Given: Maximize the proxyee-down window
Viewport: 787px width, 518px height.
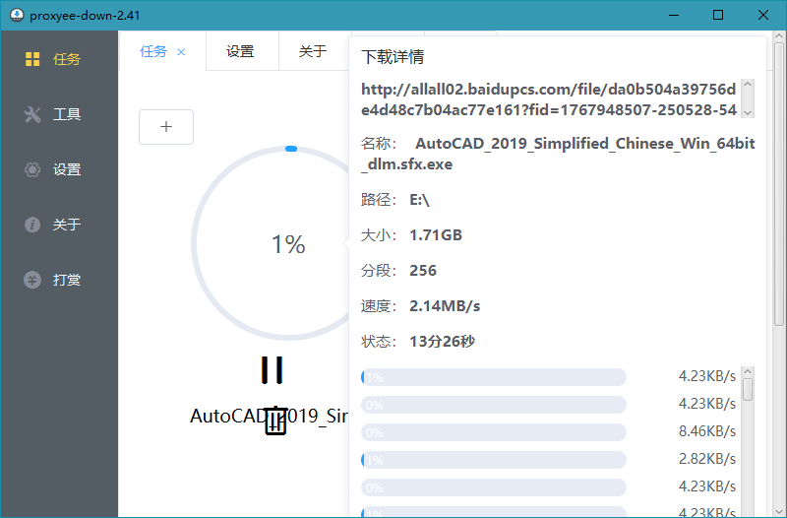Looking at the screenshot, I should 718,15.
